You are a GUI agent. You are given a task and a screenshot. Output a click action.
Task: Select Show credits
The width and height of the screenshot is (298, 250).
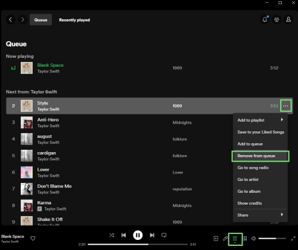click(260, 203)
